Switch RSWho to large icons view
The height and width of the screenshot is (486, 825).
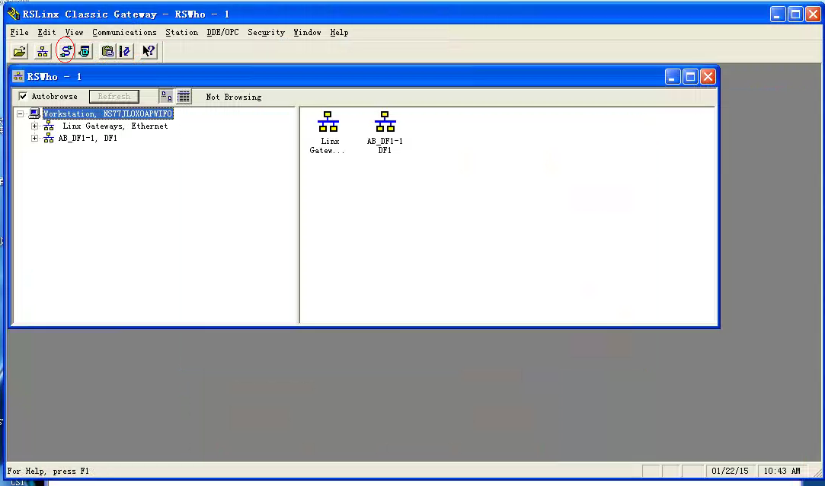click(x=166, y=97)
